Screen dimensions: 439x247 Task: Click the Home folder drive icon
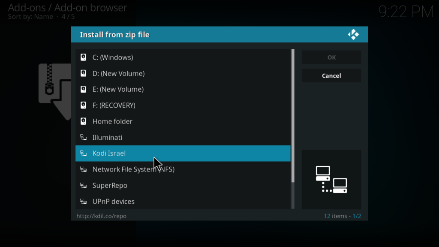[84, 121]
